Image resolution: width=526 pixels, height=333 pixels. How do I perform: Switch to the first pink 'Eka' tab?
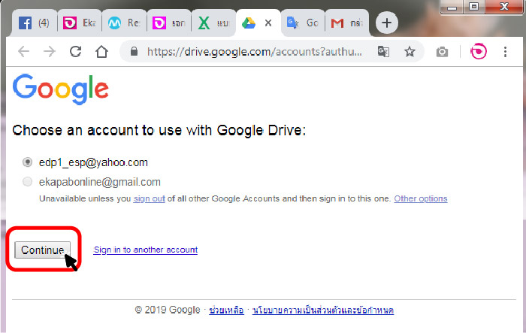80,23
